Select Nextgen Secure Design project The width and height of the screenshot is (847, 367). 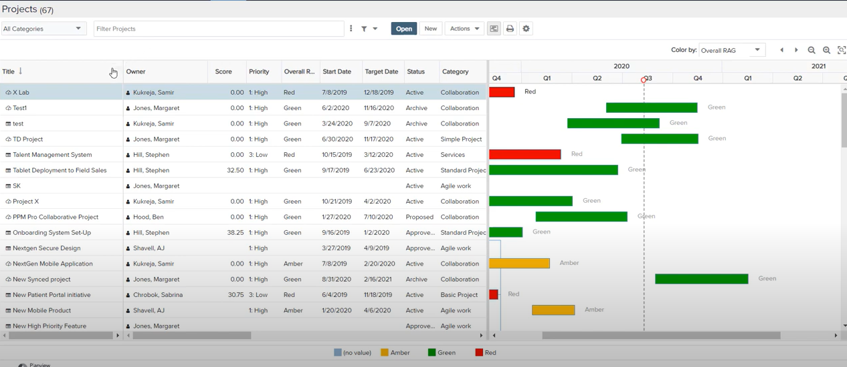click(x=47, y=248)
